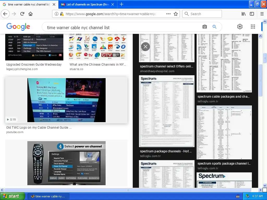
Task: Visit stuarte.co source link
Action: [76, 69]
